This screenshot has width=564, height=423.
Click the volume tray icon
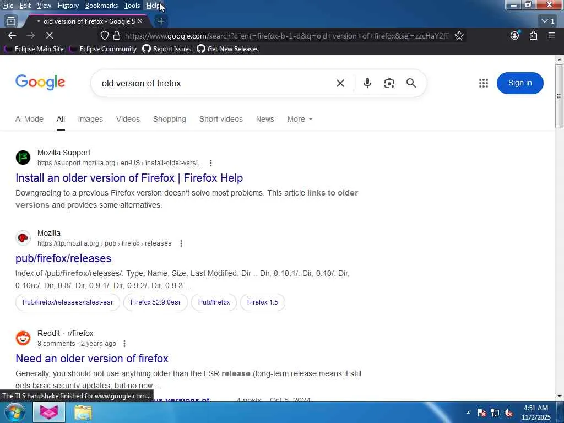pos(508,413)
